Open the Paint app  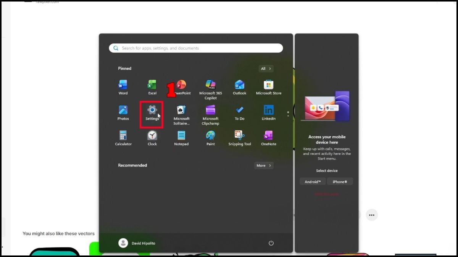[x=211, y=138]
